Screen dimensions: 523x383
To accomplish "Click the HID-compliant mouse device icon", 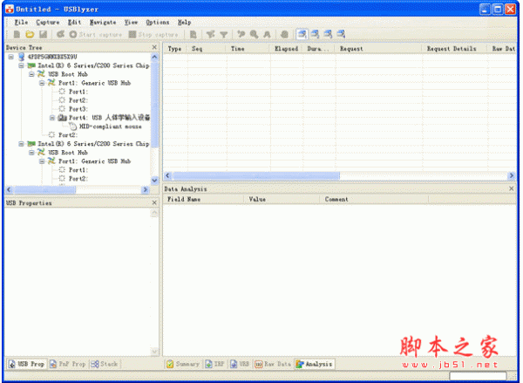I will point(73,127).
